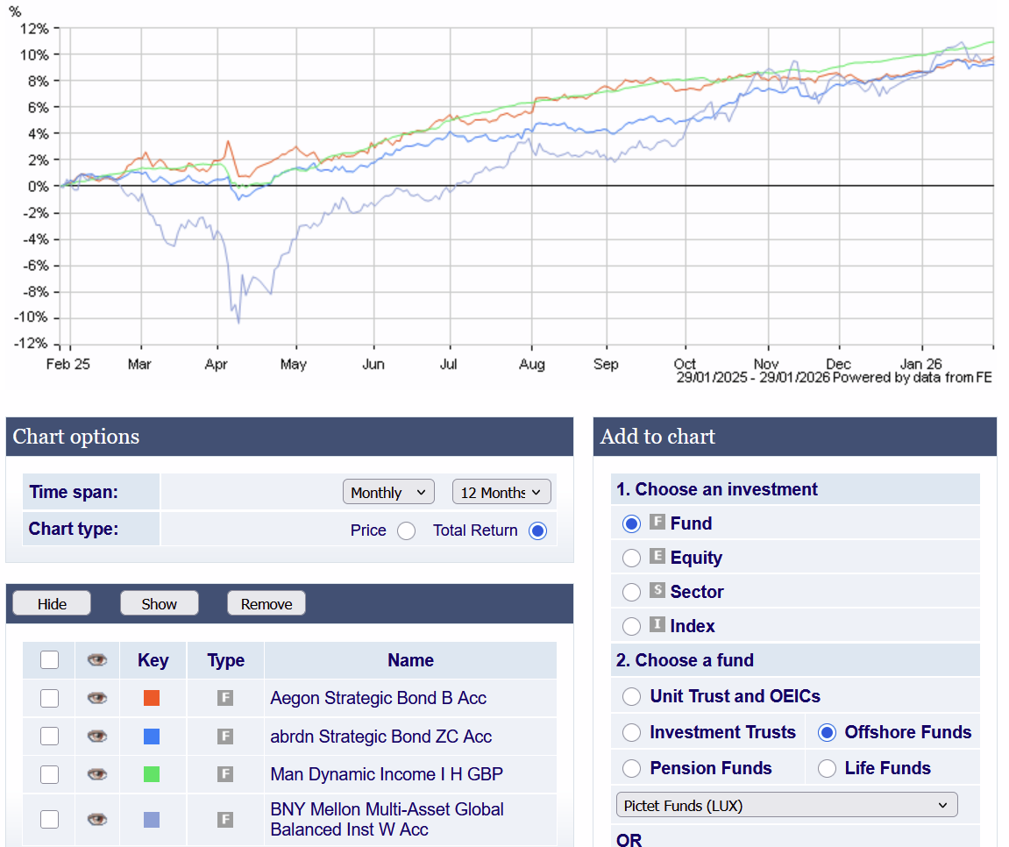Viewport: 1009px width, 847px height.
Task: Choose the Unit Trust and OEICs option
Action: point(631,696)
